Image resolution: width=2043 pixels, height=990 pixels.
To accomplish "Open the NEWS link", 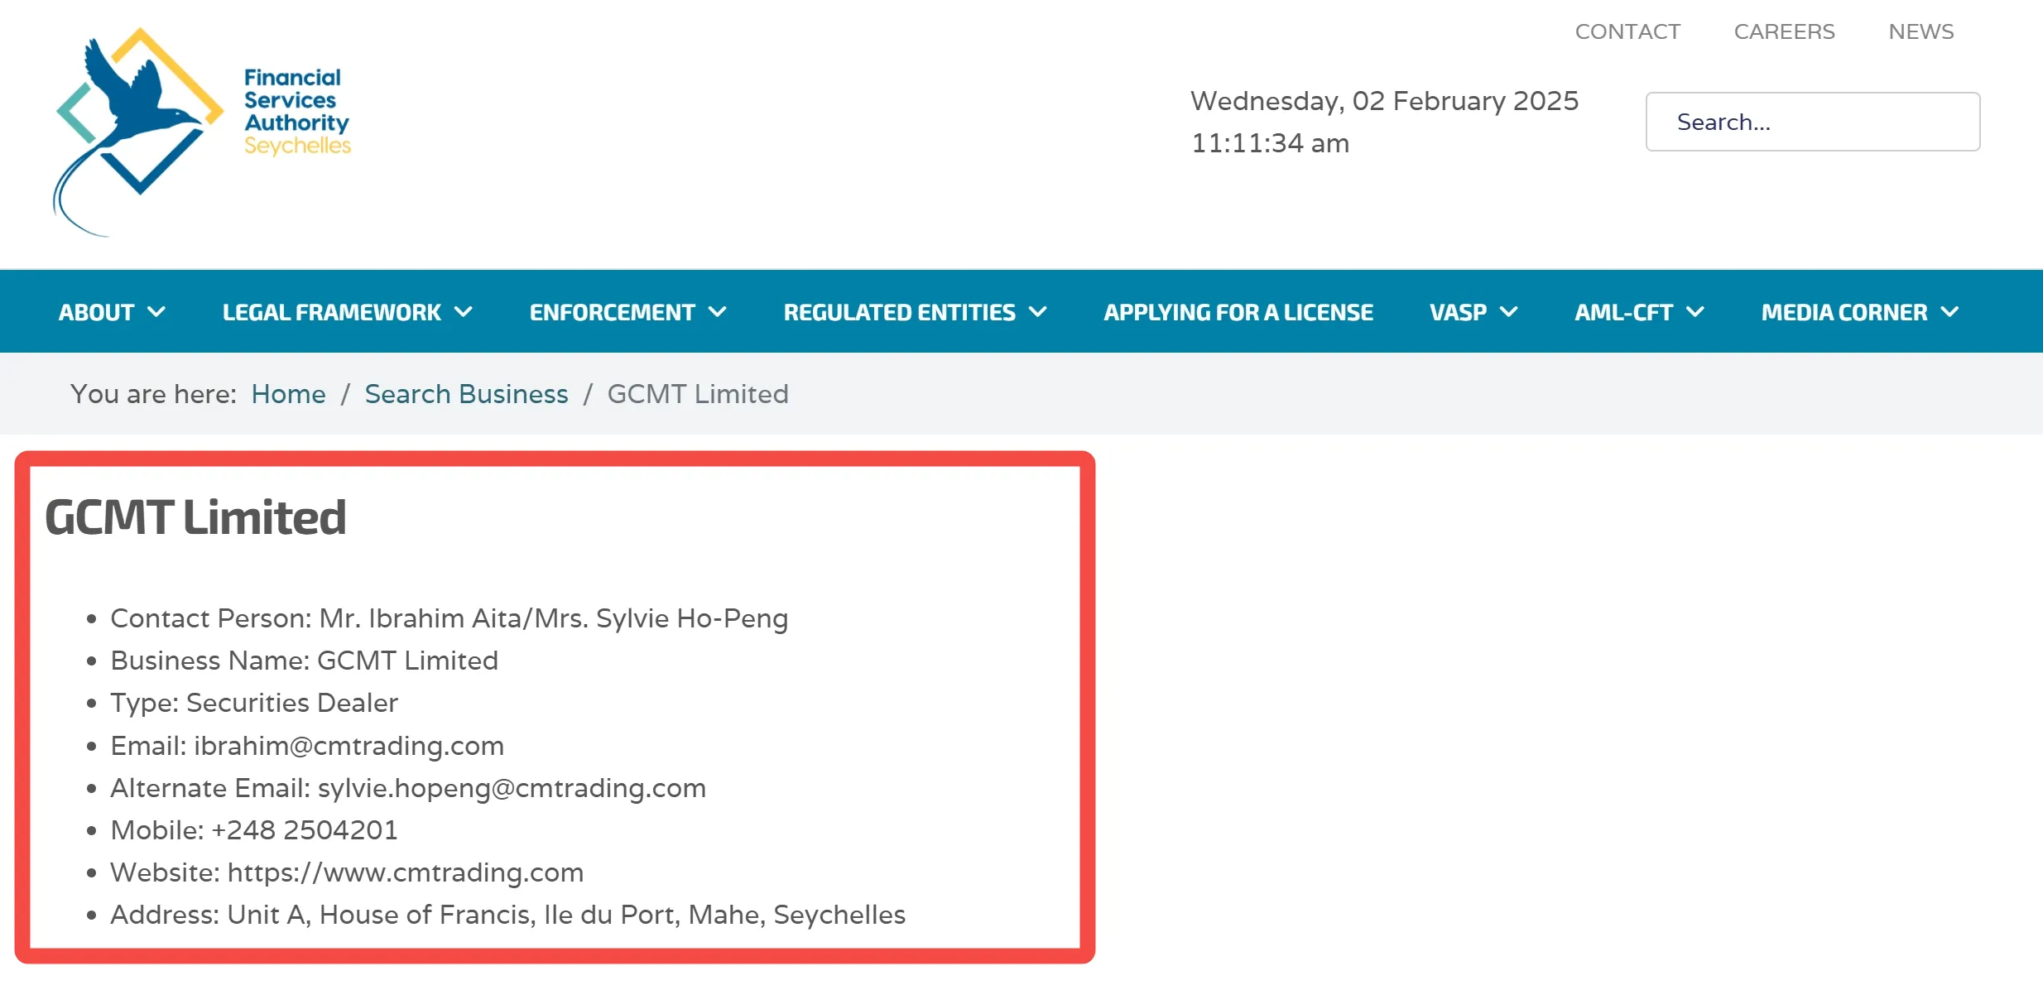I will [x=1920, y=31].
